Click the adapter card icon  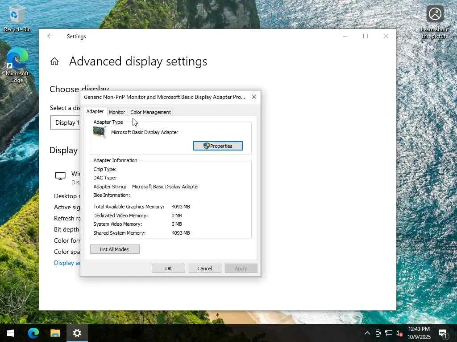tap(100, 132)
